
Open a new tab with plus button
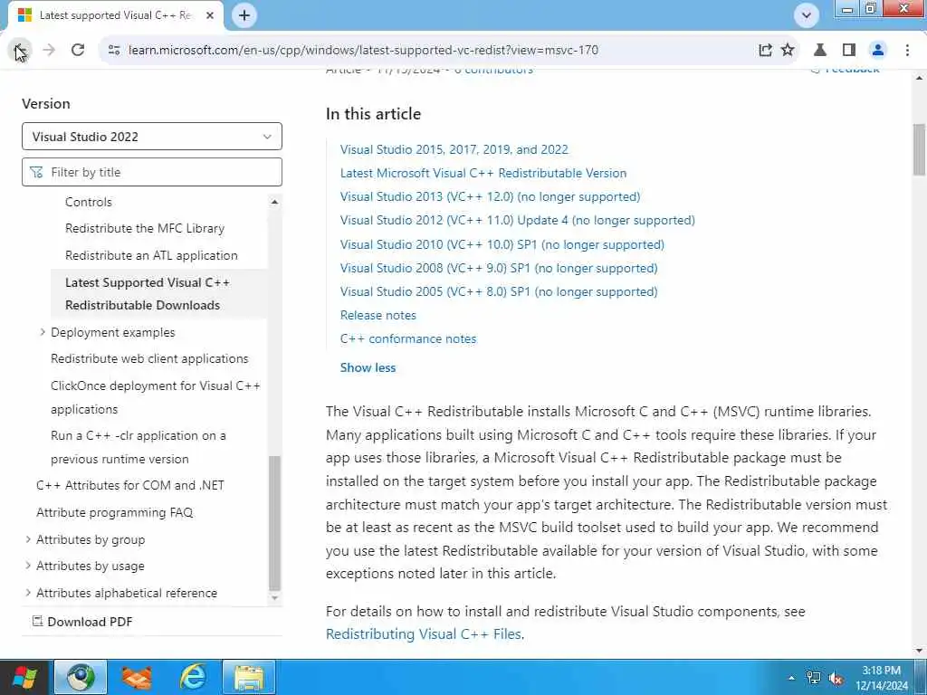[244, 15]
